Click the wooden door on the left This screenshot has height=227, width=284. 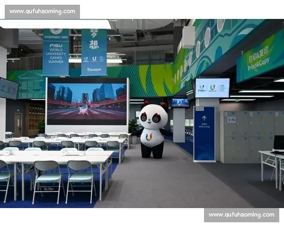click(18, 124)
